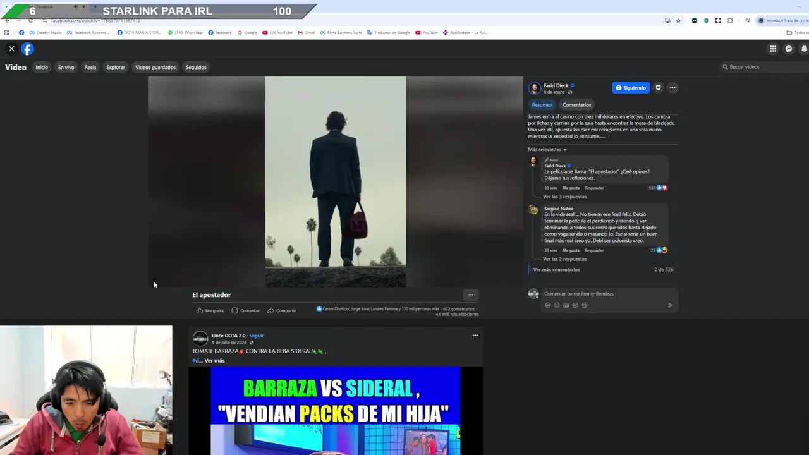Open the Explorar tab
Viewport: 809px width, 455px height.
(116, 67)
